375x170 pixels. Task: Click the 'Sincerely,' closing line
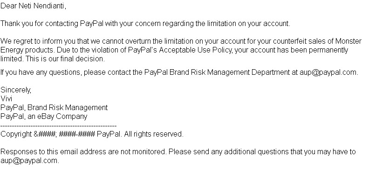16,90
